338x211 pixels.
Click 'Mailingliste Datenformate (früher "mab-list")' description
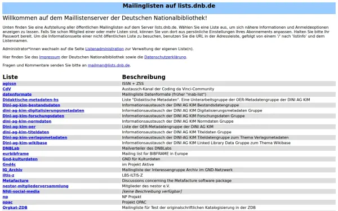[x=164, y=95]
